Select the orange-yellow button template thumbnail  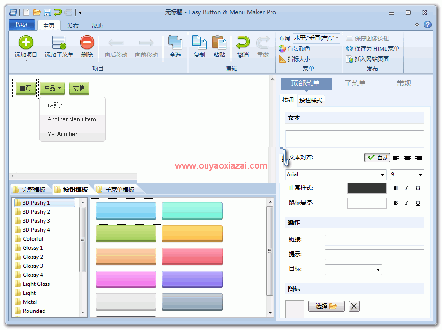pos(192,234)
